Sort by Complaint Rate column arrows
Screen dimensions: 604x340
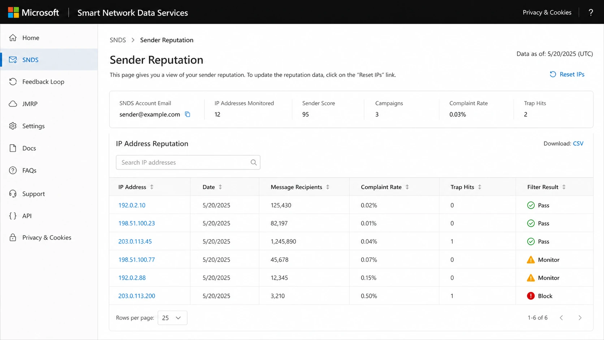pos(407,187)
